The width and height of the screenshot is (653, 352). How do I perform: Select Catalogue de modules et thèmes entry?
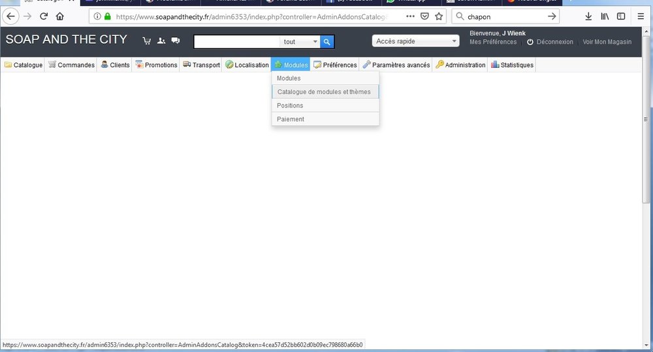point(325,92)
